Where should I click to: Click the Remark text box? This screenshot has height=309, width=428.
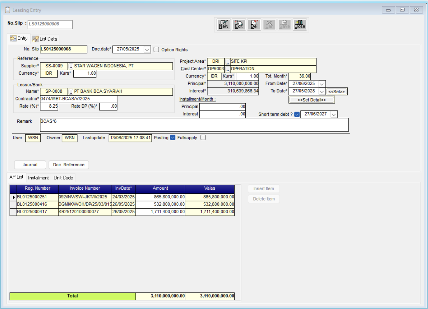(x=194, y=125)
